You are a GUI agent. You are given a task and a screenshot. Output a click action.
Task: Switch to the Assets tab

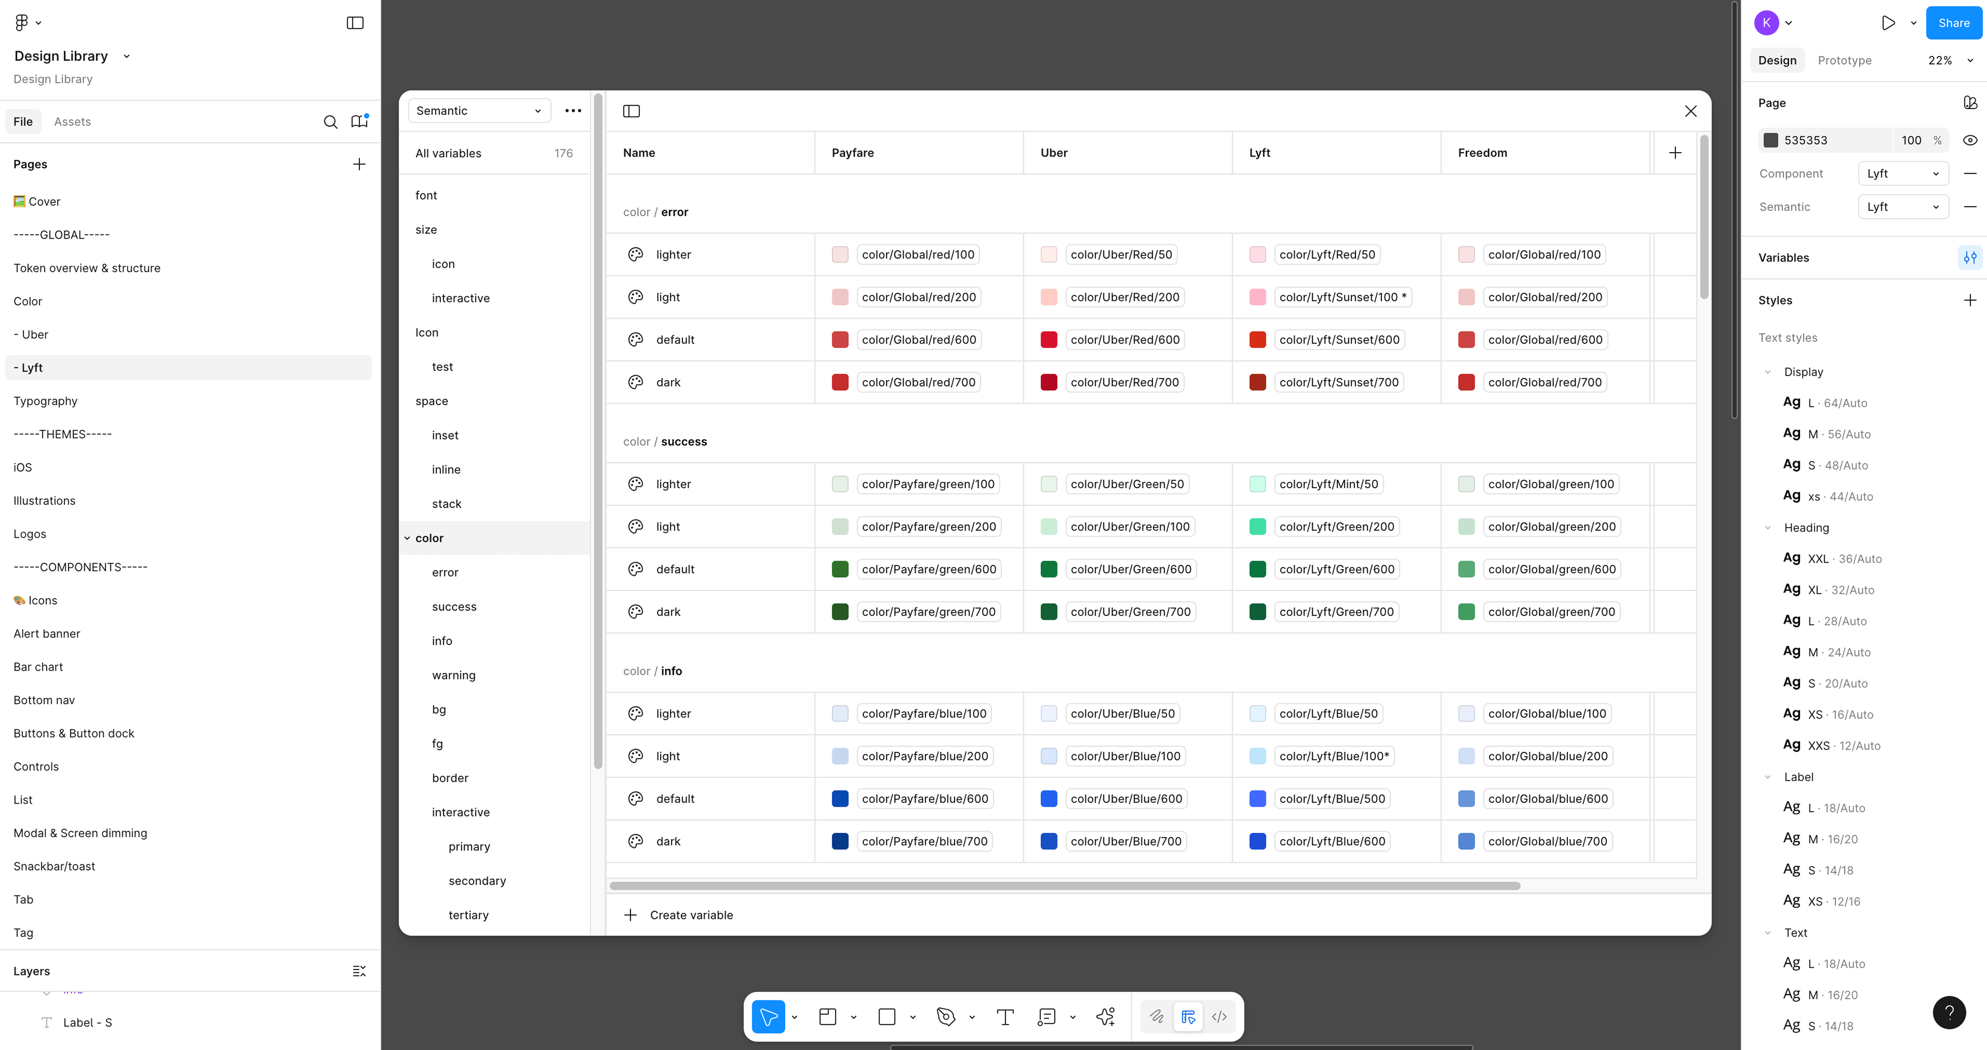(72, 122)
